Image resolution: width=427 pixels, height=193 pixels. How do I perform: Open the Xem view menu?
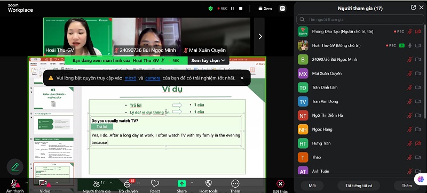[265, 9]
